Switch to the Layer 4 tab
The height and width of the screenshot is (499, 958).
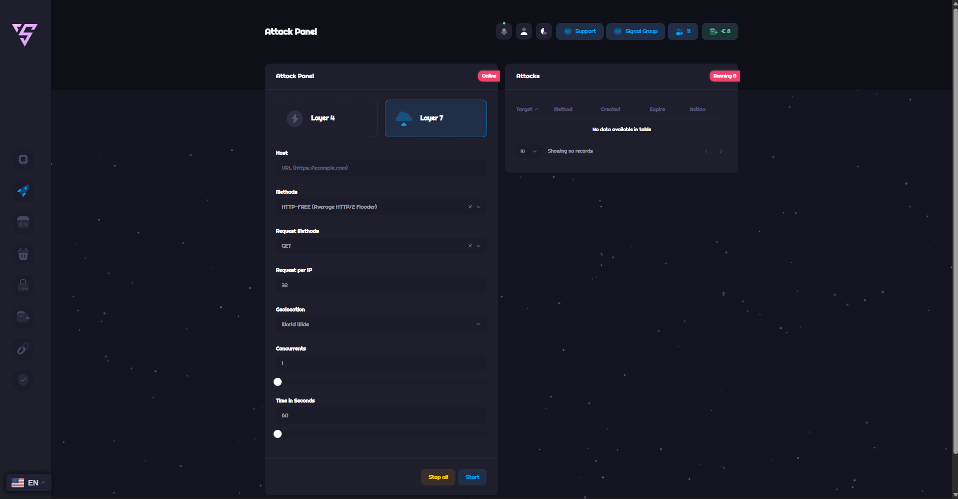pyautogui.click(x=326, y=118)
